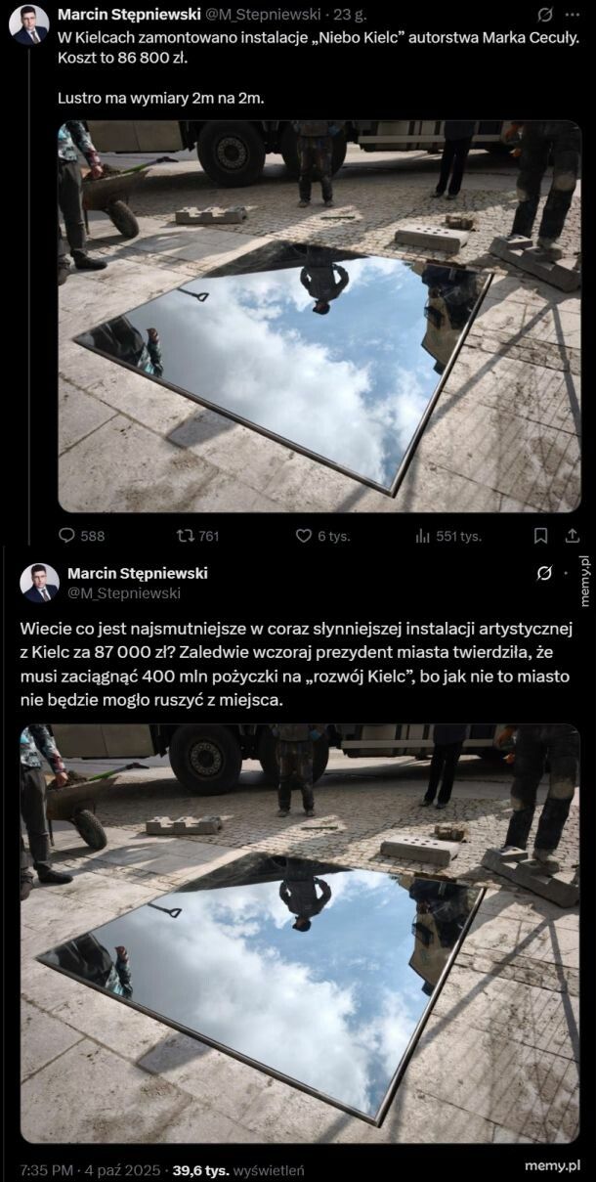
Task: Open the view stats icon showing 551 tys.
Action: [423, 536]
